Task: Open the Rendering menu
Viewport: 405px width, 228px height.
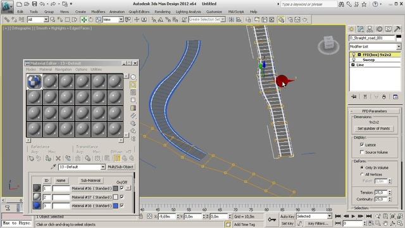Action: [x=163, y=11]
